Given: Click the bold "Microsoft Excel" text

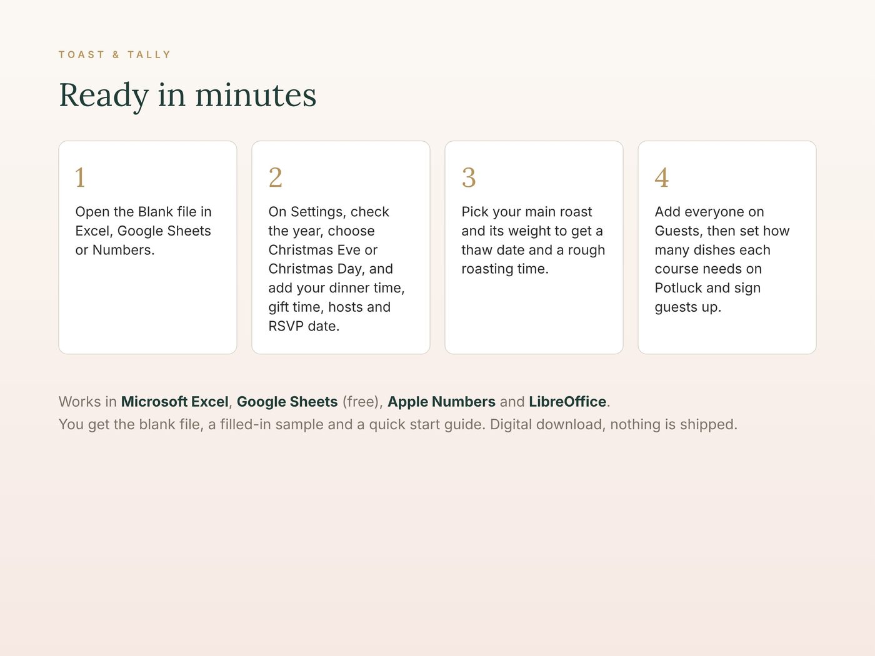Looking at the screenshot, I should click(x=175, y=402).
